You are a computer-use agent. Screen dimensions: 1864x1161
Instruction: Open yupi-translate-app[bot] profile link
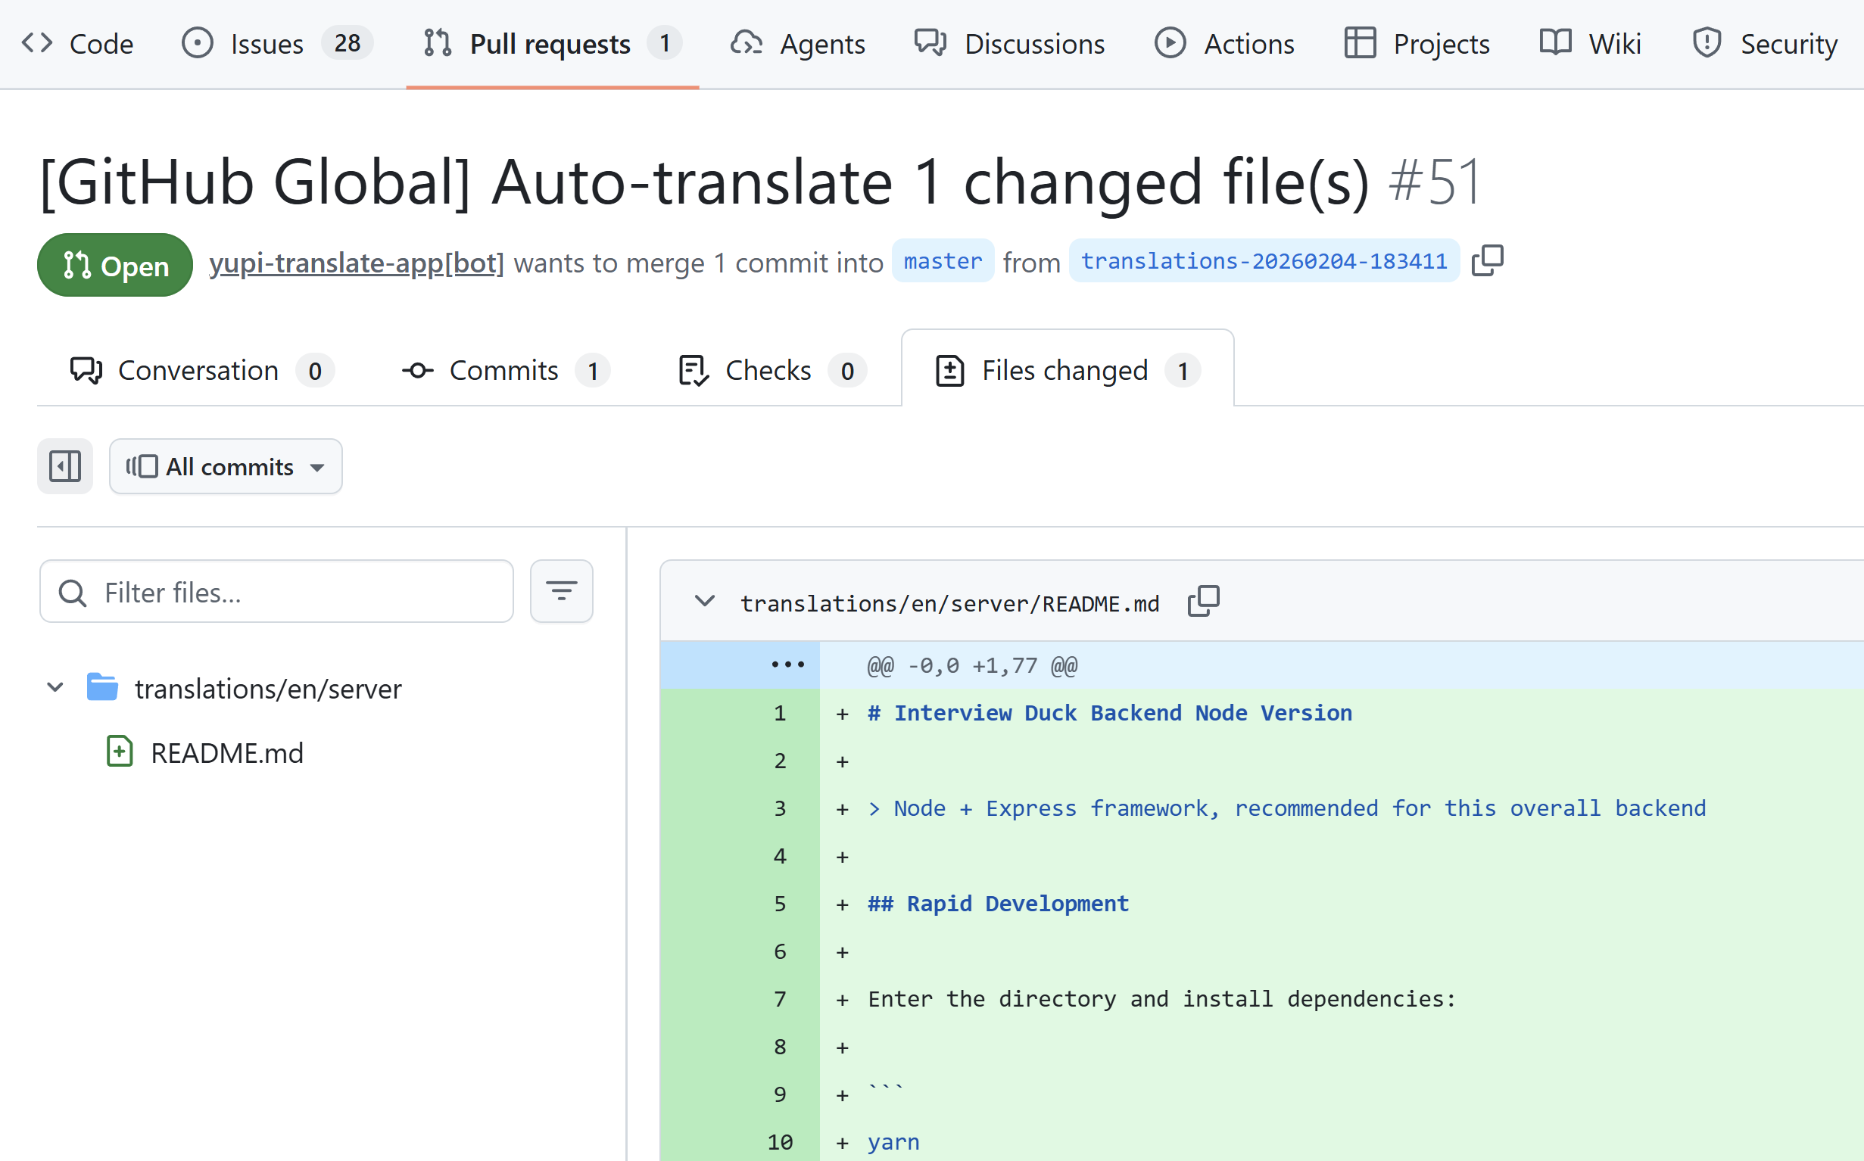[x=357, y=263]
